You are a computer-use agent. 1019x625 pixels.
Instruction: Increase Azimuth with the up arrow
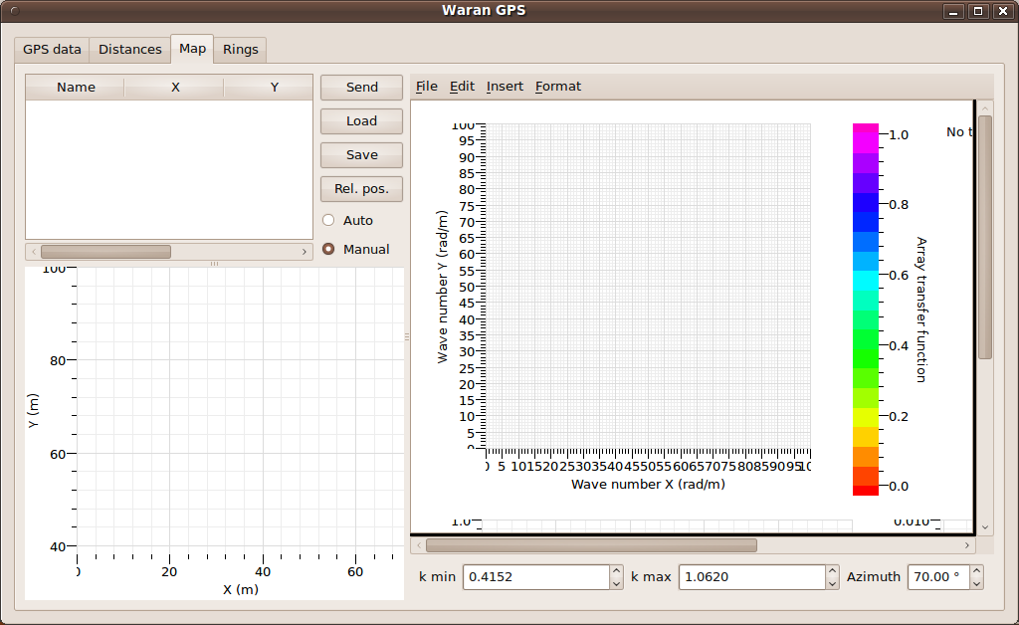976,571
